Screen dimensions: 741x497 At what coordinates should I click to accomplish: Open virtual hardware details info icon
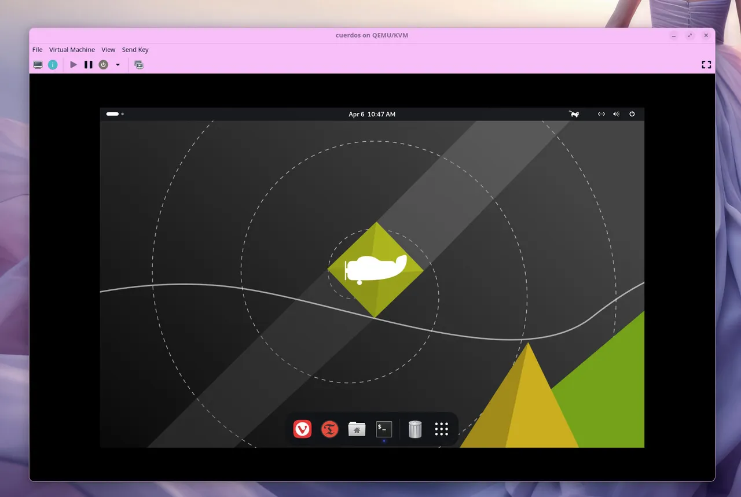tap(53, 65)
